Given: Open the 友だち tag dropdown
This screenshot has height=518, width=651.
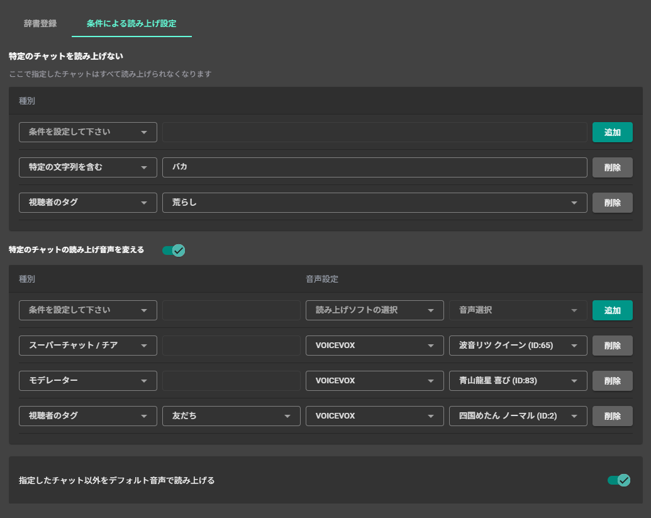Looking at the screenshot, I should pos(231,416).
